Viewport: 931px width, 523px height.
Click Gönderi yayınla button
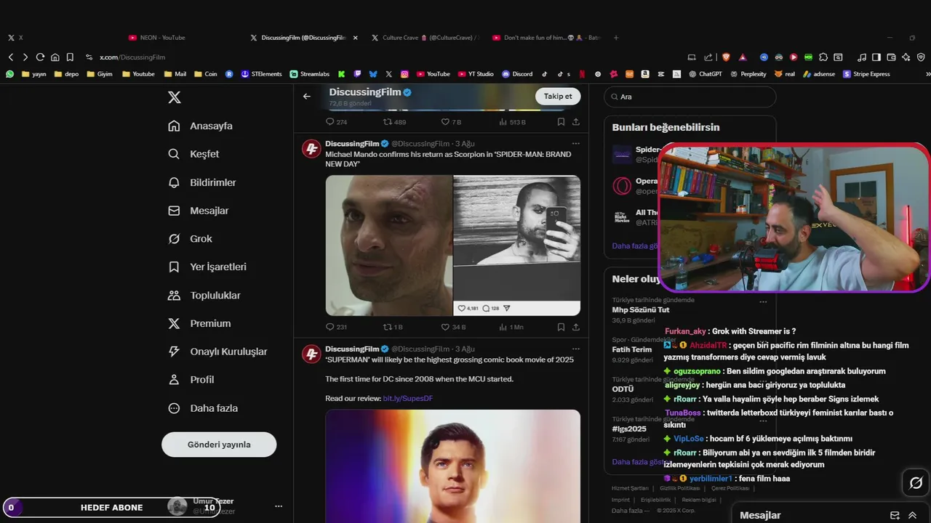219,445
